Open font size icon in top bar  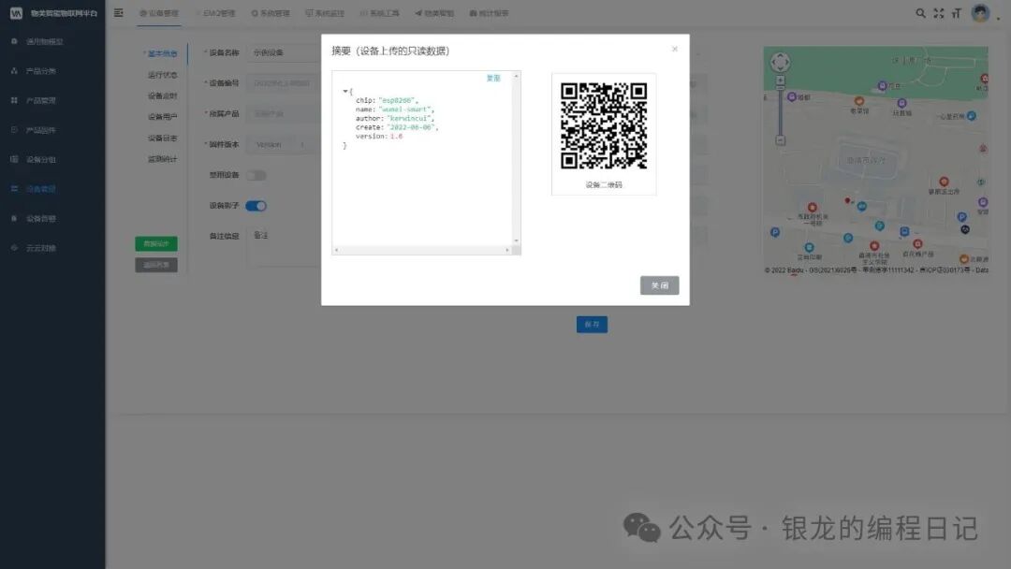point(957,13)
